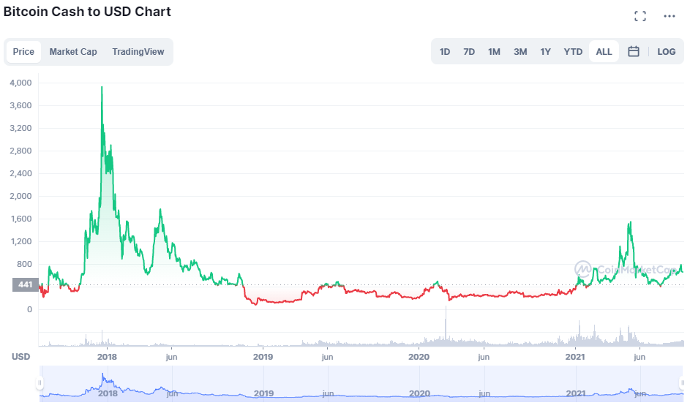Viewport: 690px width, 408px height.
Task: Open fullscreen chart view icon
Action: [x=640, y=16]
